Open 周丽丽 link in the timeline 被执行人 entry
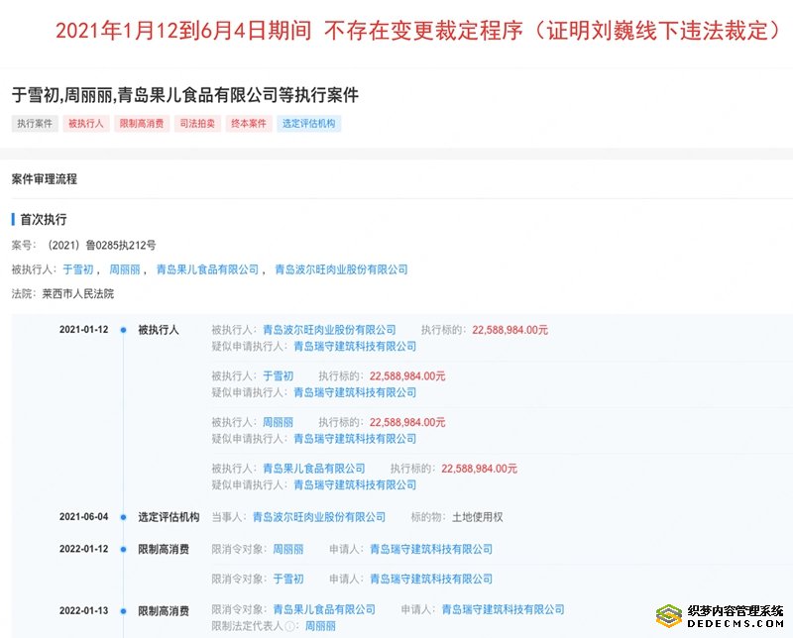This screenshot has width=793, height=638. tap(279, 422)
